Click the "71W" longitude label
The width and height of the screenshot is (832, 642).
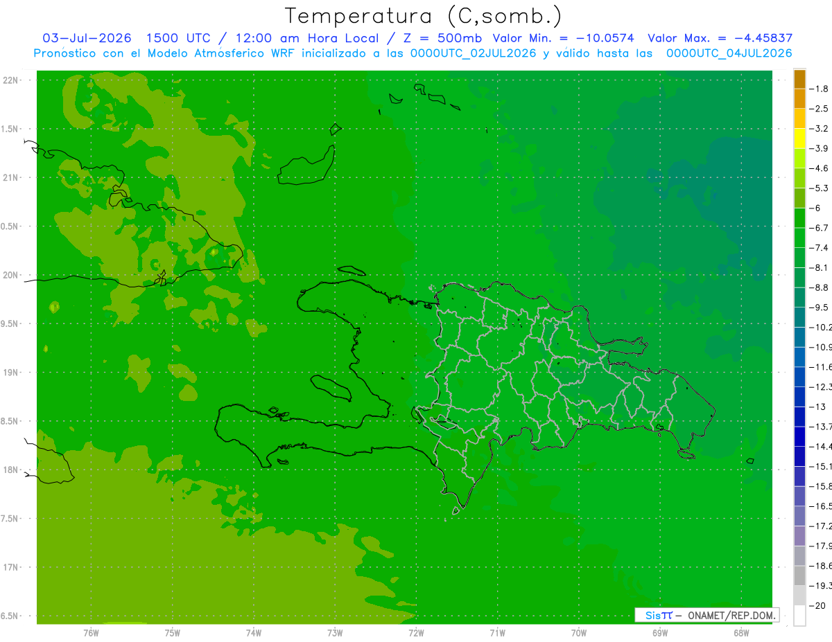click(x=497, y=633)
